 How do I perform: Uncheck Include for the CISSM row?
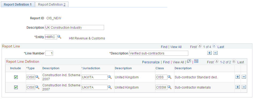[x=16, y=87]
